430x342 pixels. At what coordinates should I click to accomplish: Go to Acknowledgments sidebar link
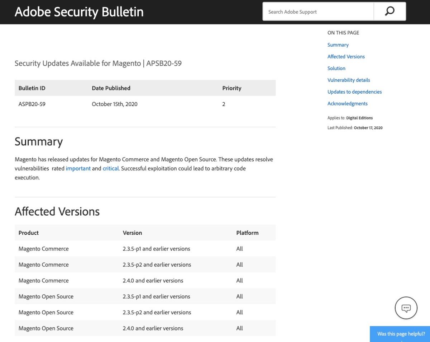(x=348, y=104)
